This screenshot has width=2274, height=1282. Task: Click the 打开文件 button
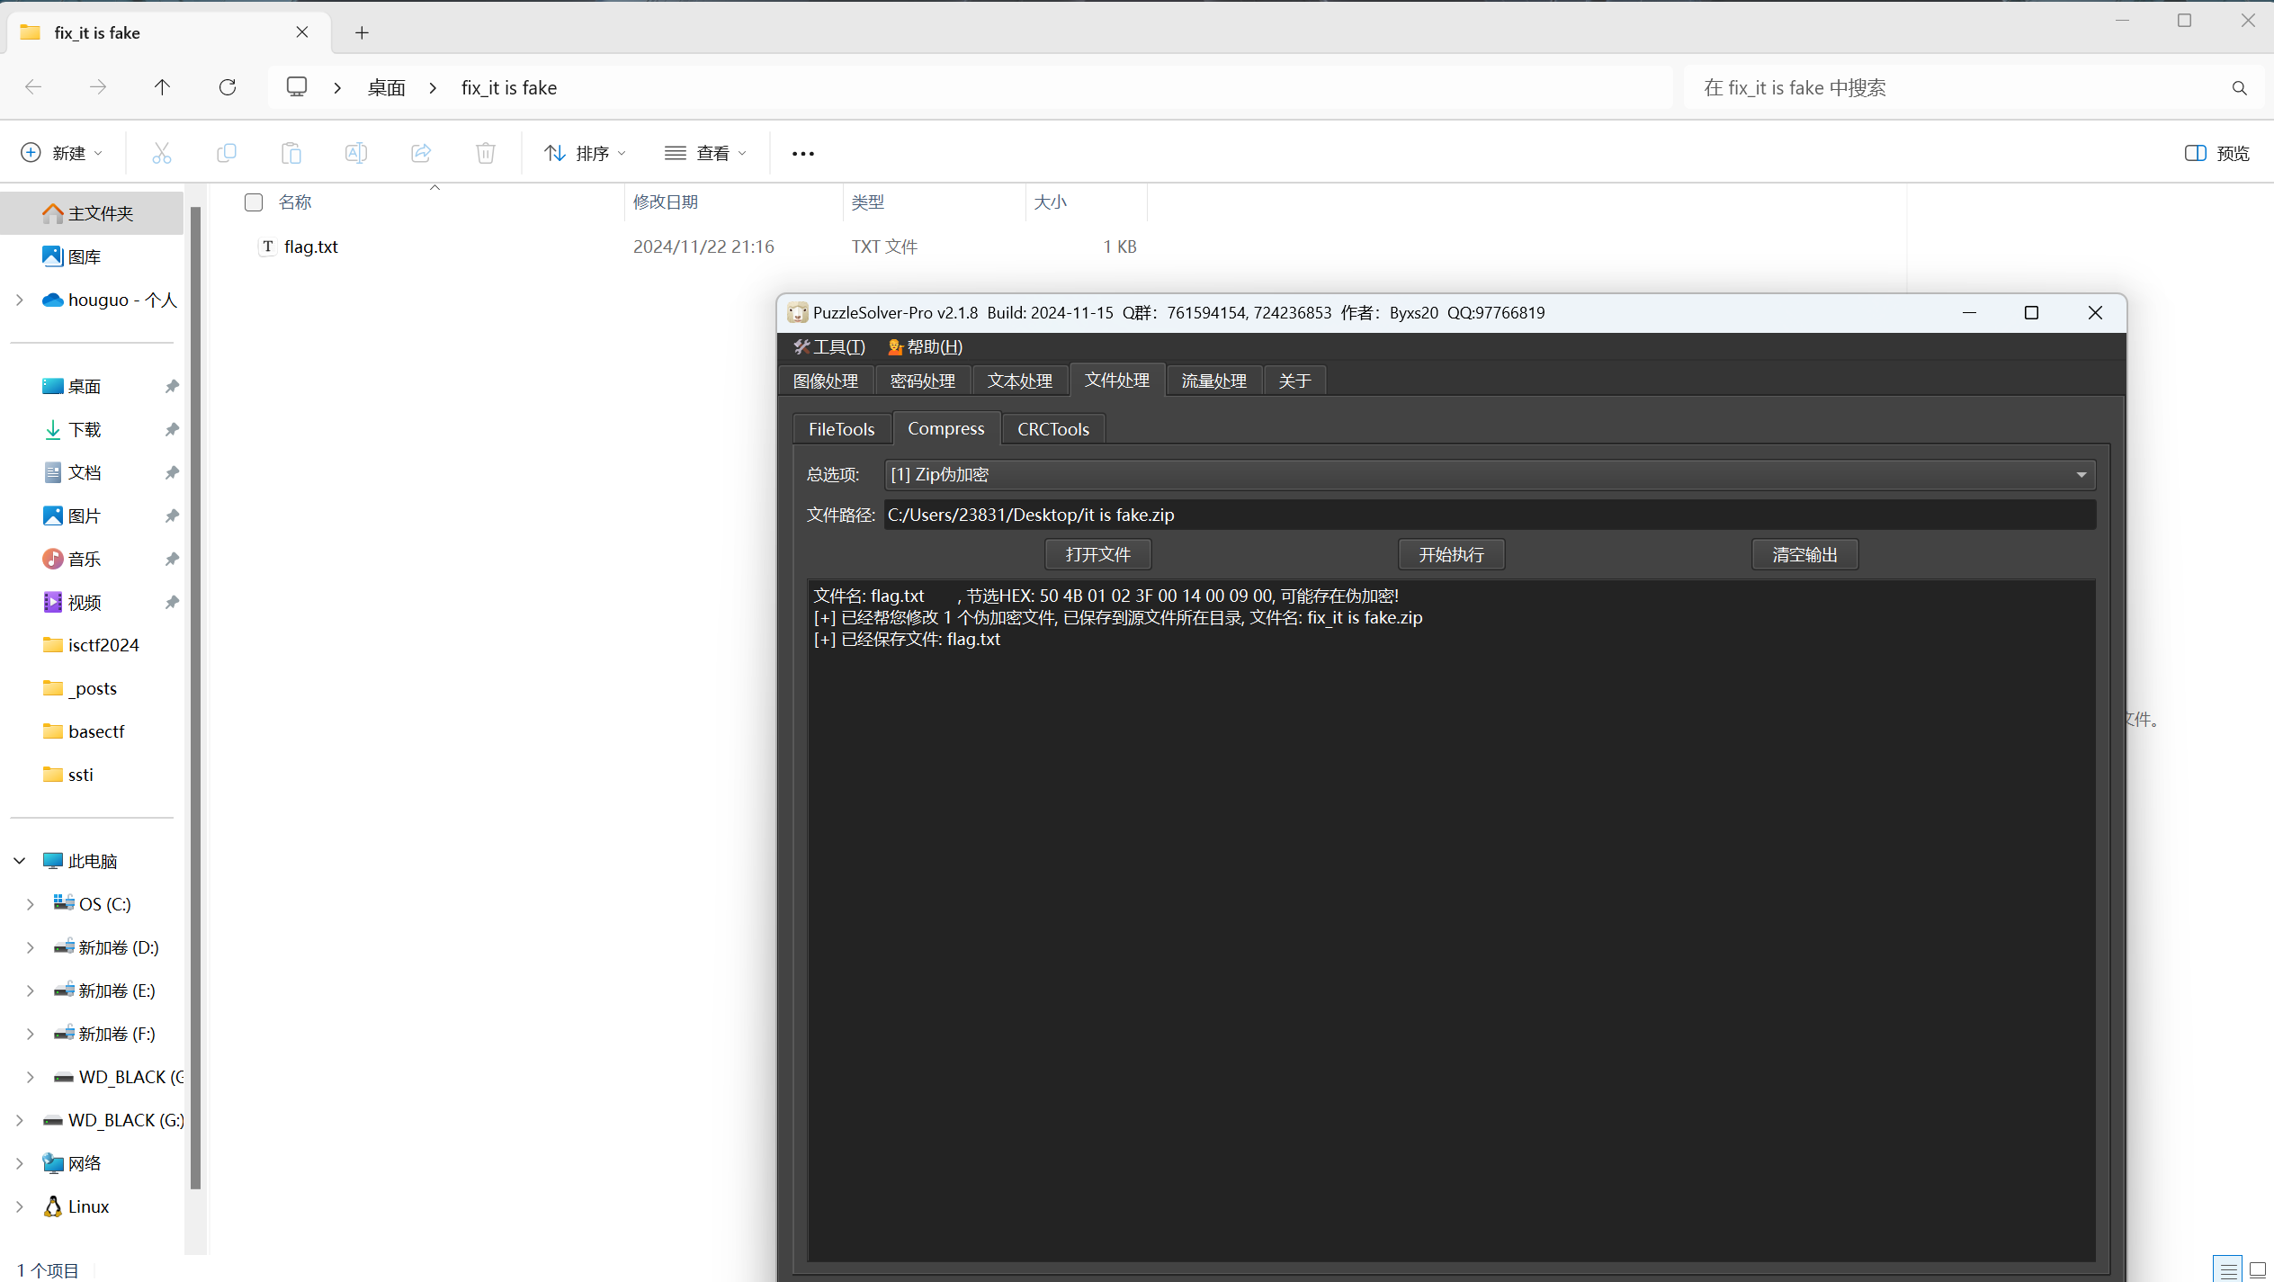[1098, 554]
